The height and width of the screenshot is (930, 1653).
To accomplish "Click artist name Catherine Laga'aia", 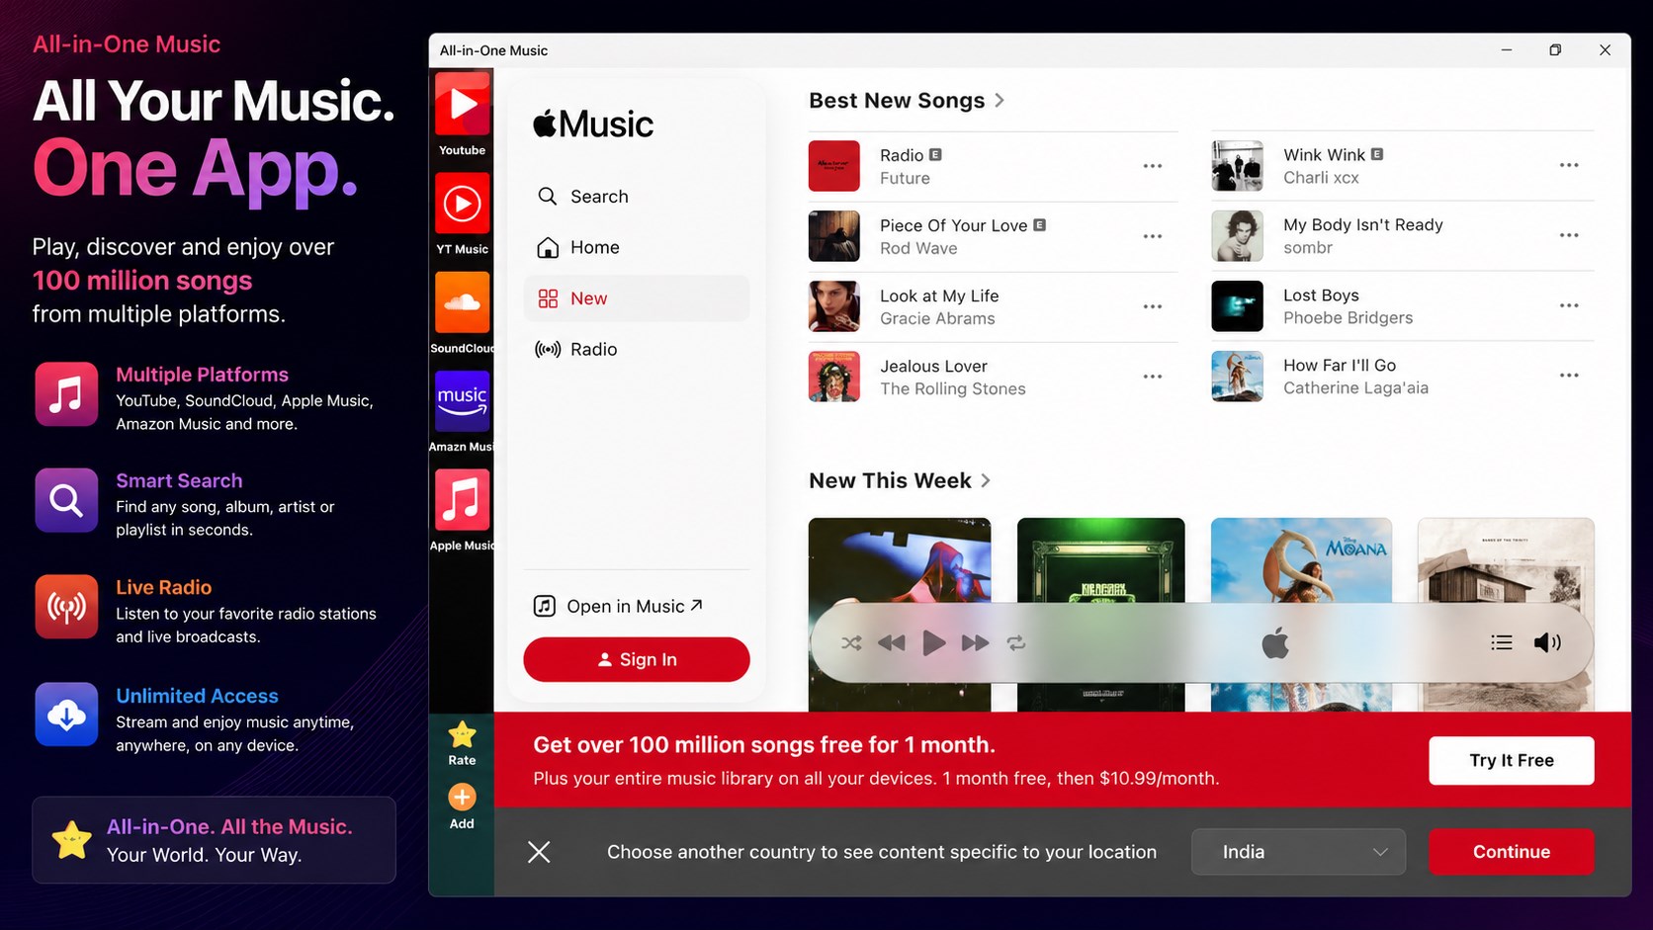I will 1355,388.
